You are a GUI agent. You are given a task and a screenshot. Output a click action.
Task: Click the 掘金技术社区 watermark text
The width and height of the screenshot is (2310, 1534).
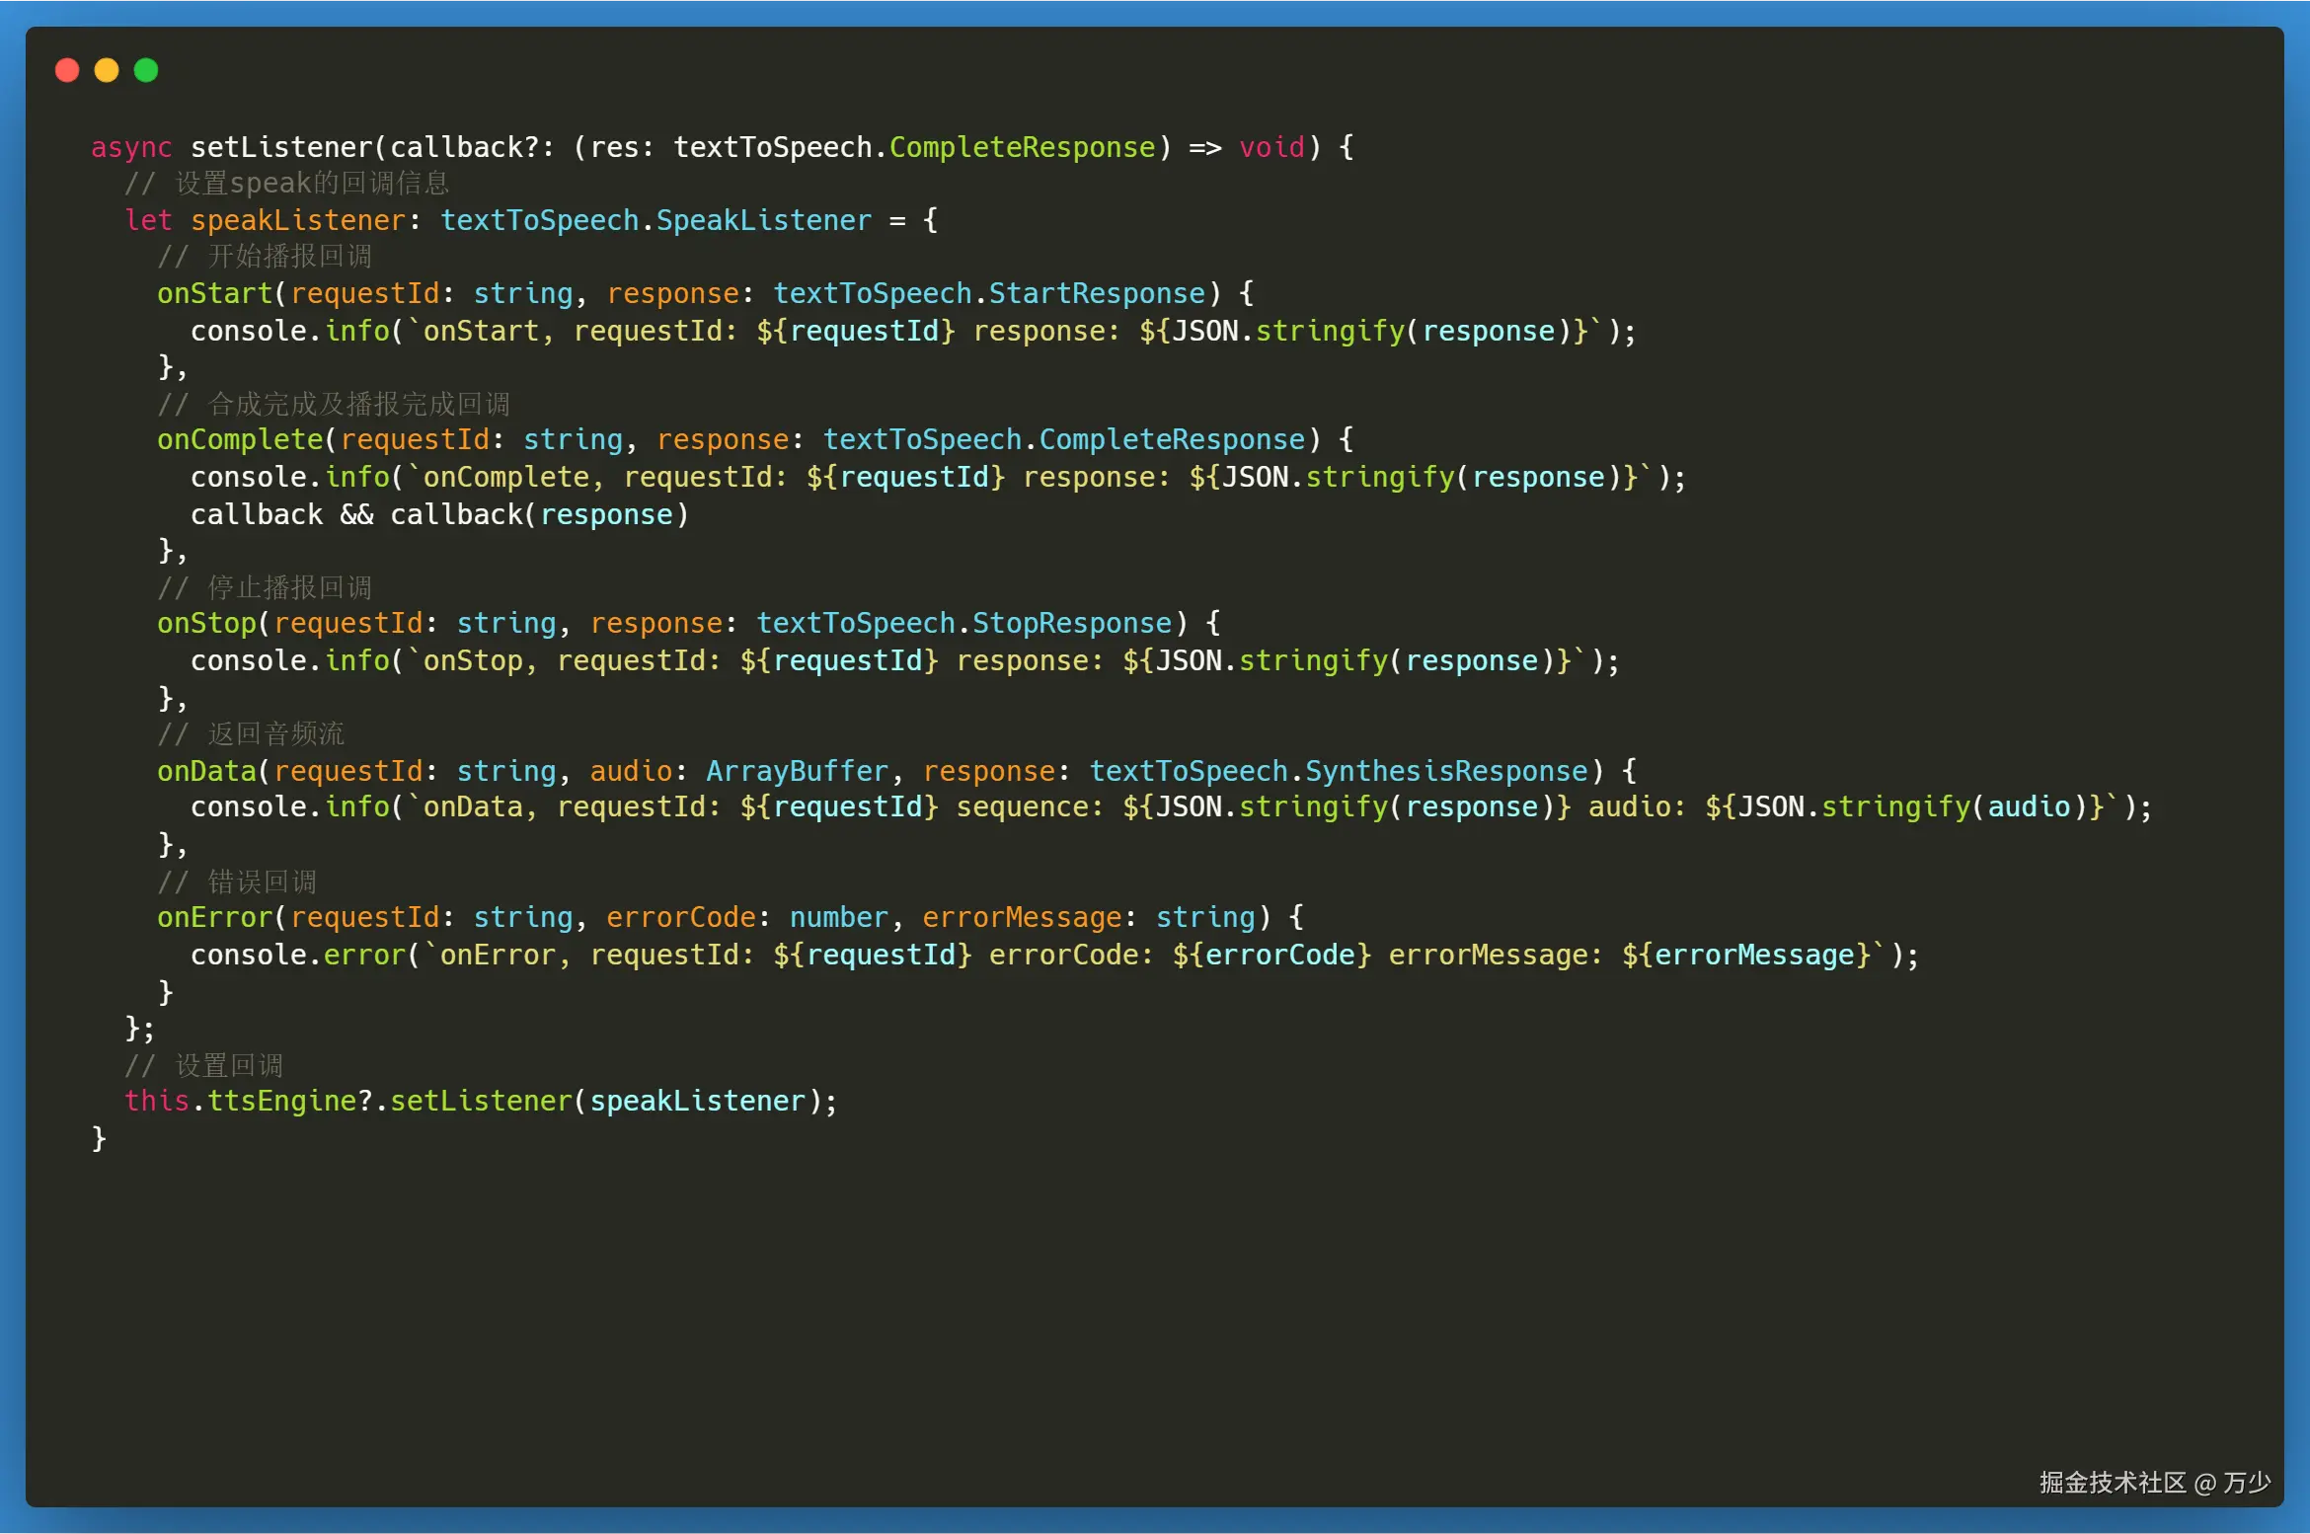click(x=2113, y=1482)
